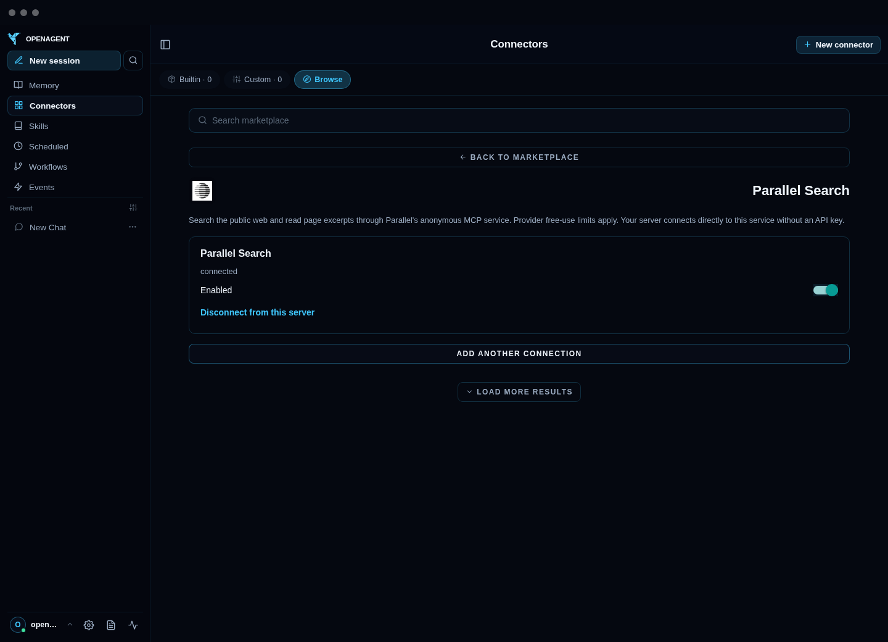Viewport: 888px width, 642px height.
Task: Open Memory in the sidebar
Action: pos(75,85)
